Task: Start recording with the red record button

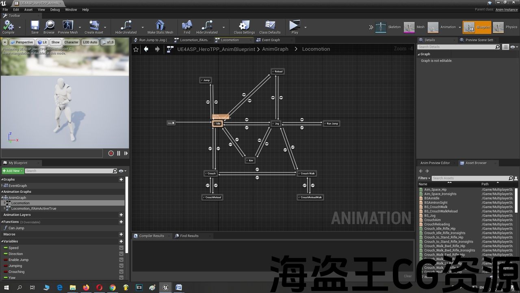Action: (111, 153)
